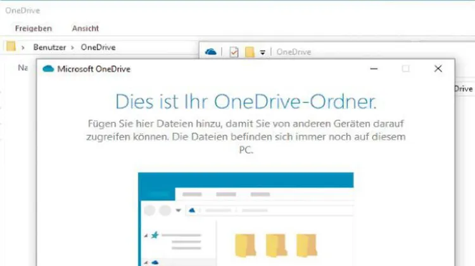Image resolution: width=475 pixels, height=266 pixels.
Task: Minimize the Microsoft OneDrive dialog
Action: coord(374,69)
